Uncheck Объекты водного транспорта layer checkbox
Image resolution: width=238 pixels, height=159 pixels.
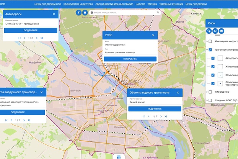click(x=213, y=75)
